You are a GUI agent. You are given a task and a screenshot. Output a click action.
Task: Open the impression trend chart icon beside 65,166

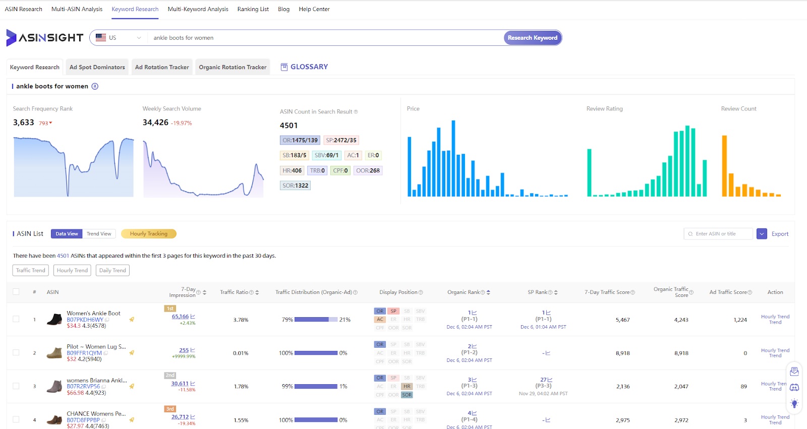pyautogui.click(x=193, y=317)
